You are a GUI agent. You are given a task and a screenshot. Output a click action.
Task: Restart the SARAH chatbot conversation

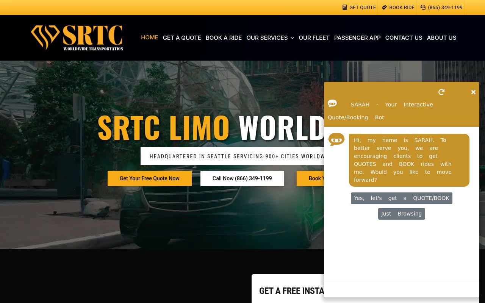coord(441,92)
